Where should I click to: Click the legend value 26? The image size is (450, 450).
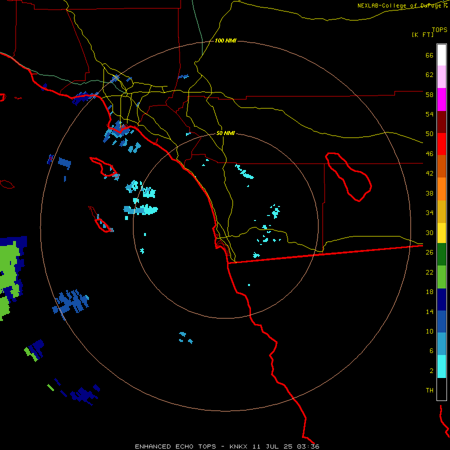coord(429,252)
